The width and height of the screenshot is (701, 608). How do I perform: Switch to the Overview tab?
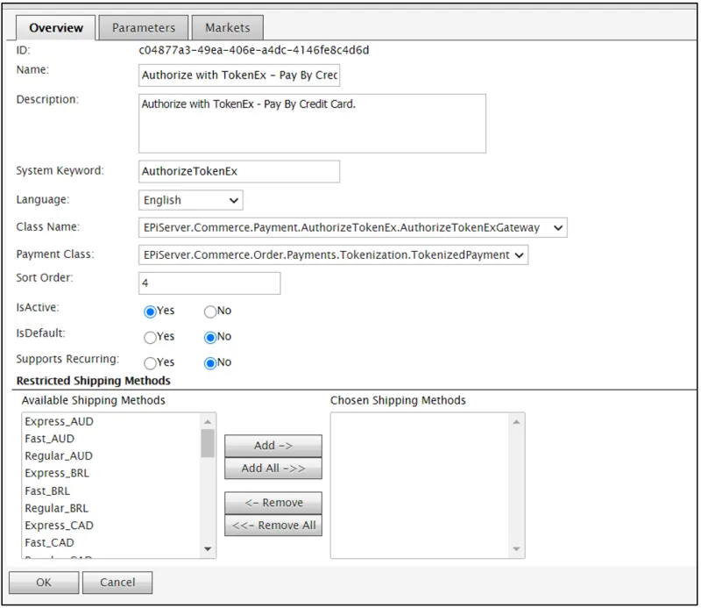(x=56, y=28)
